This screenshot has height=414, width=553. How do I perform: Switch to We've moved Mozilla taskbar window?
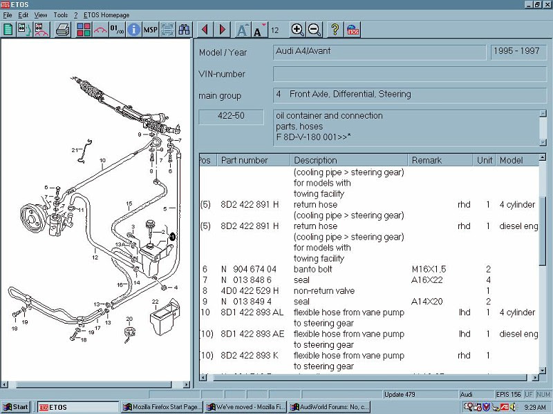pyautogui.click(x=246, y=407)
